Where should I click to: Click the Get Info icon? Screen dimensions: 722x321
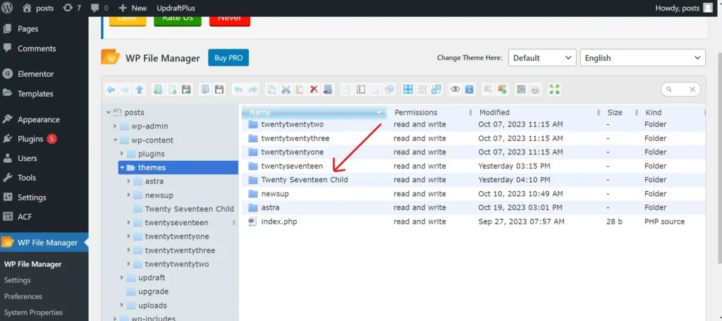click(x=469, y=90)
